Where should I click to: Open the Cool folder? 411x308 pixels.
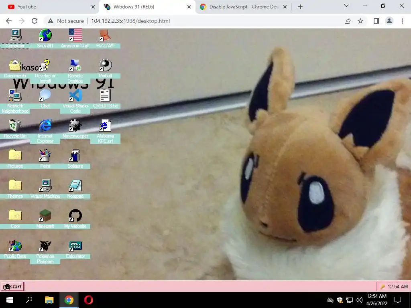(x=15, y=216)
